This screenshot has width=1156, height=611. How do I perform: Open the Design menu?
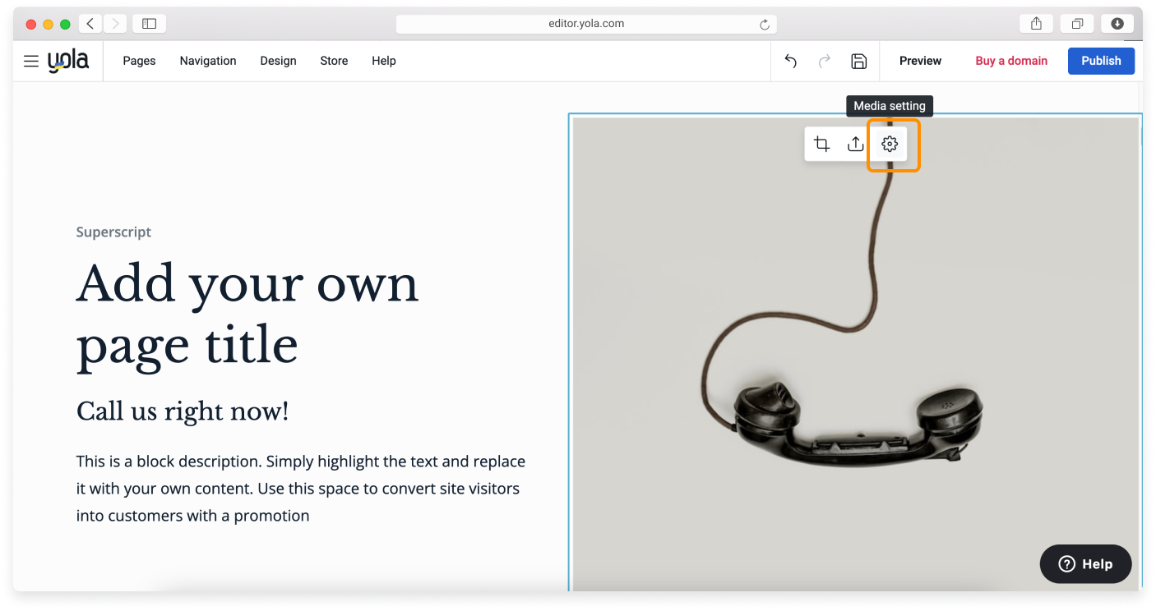[278, 61]
